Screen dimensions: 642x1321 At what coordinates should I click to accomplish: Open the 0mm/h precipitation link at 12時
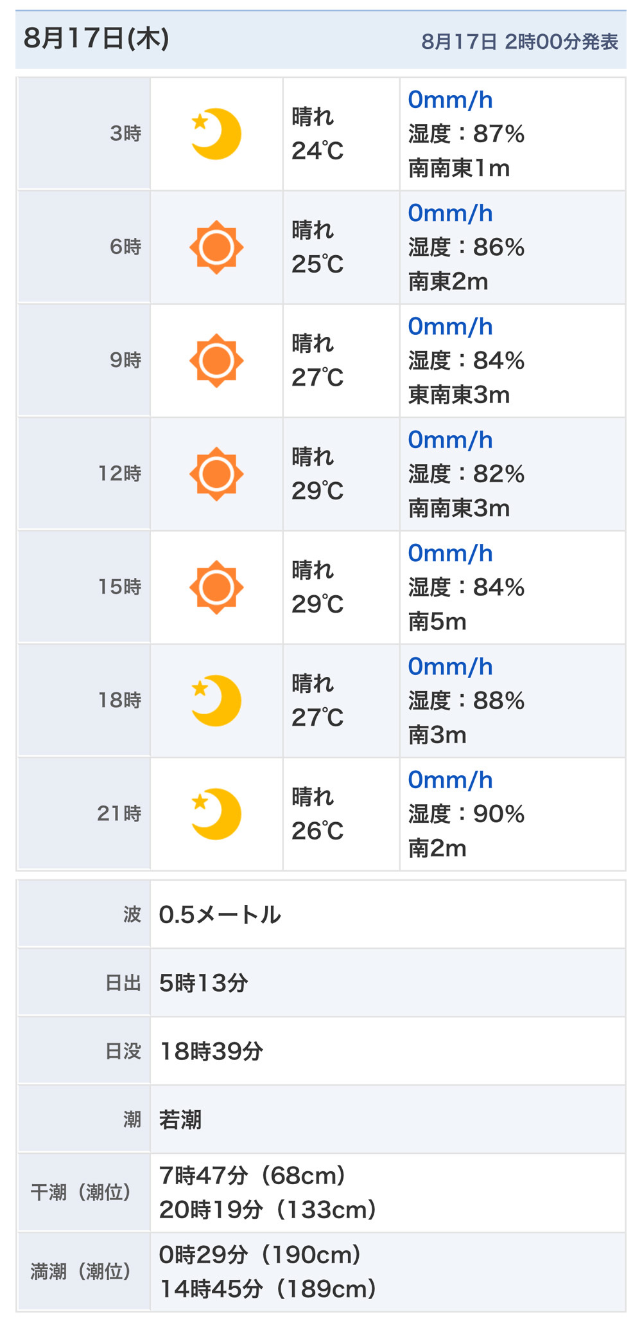click(x=450, y=440)
